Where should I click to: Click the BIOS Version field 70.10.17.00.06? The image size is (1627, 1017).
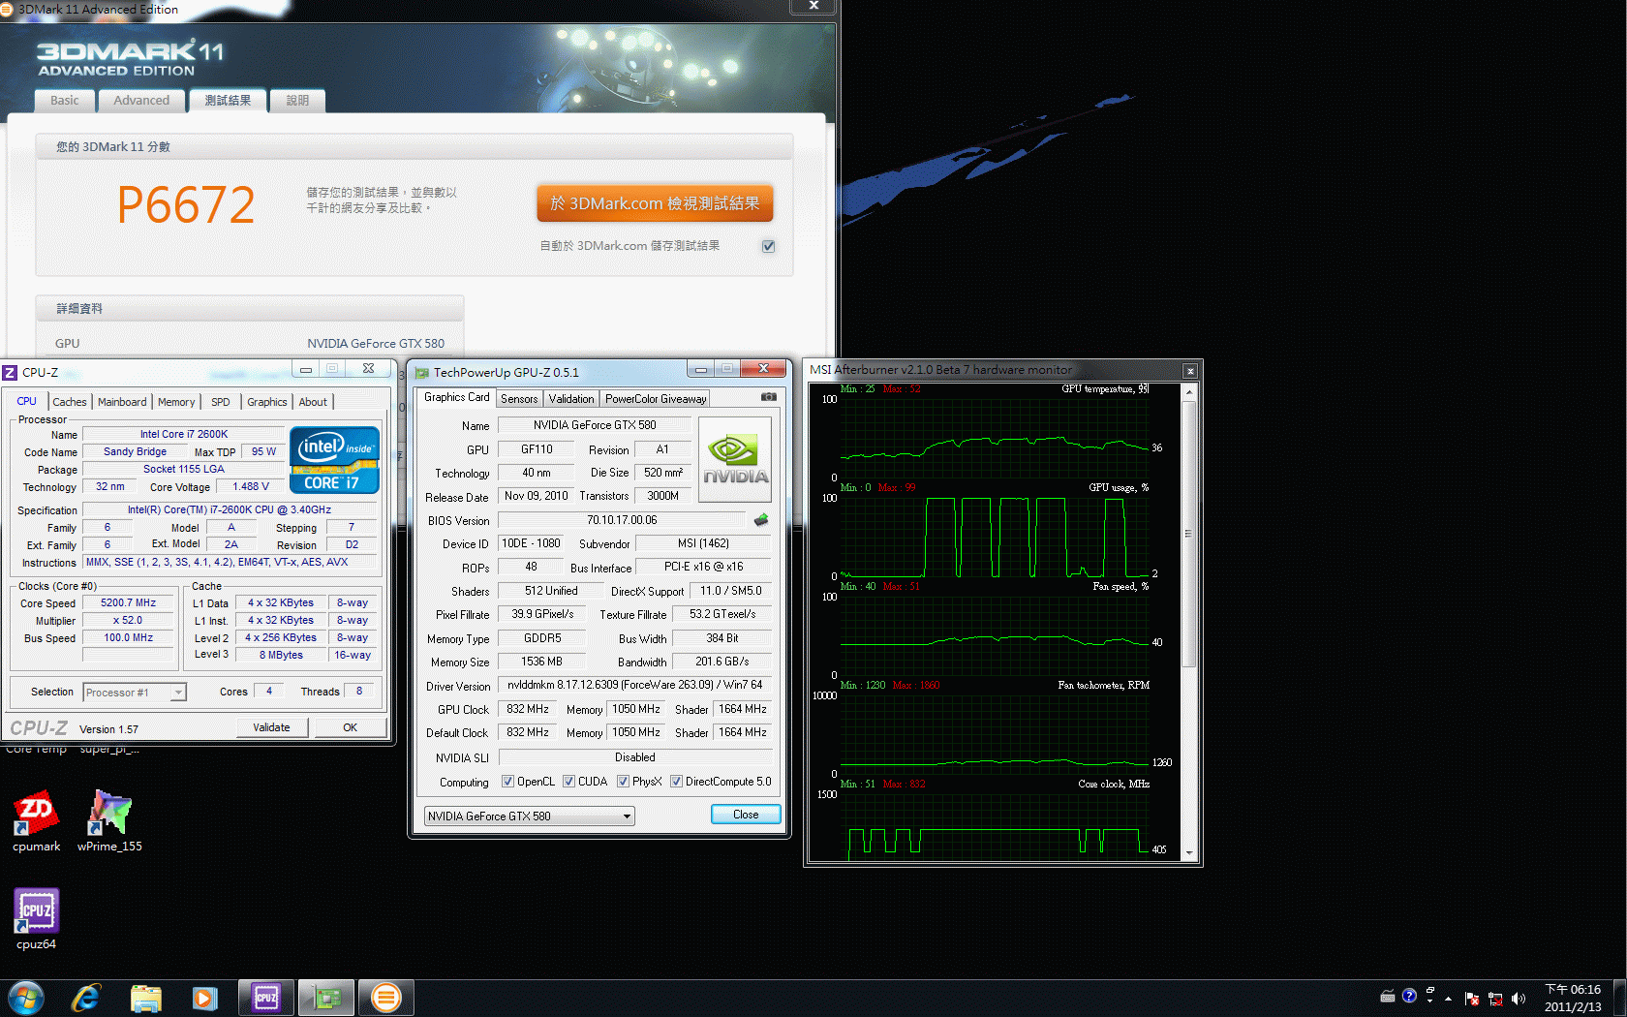(622, 520)
